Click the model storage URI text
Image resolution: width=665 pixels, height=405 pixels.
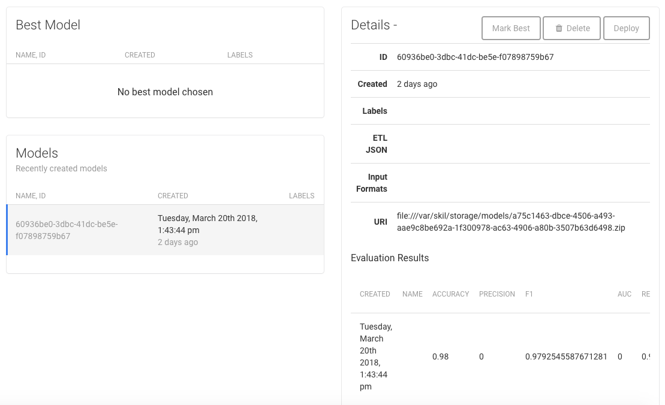pyautogui.click(x=511, y=222)
